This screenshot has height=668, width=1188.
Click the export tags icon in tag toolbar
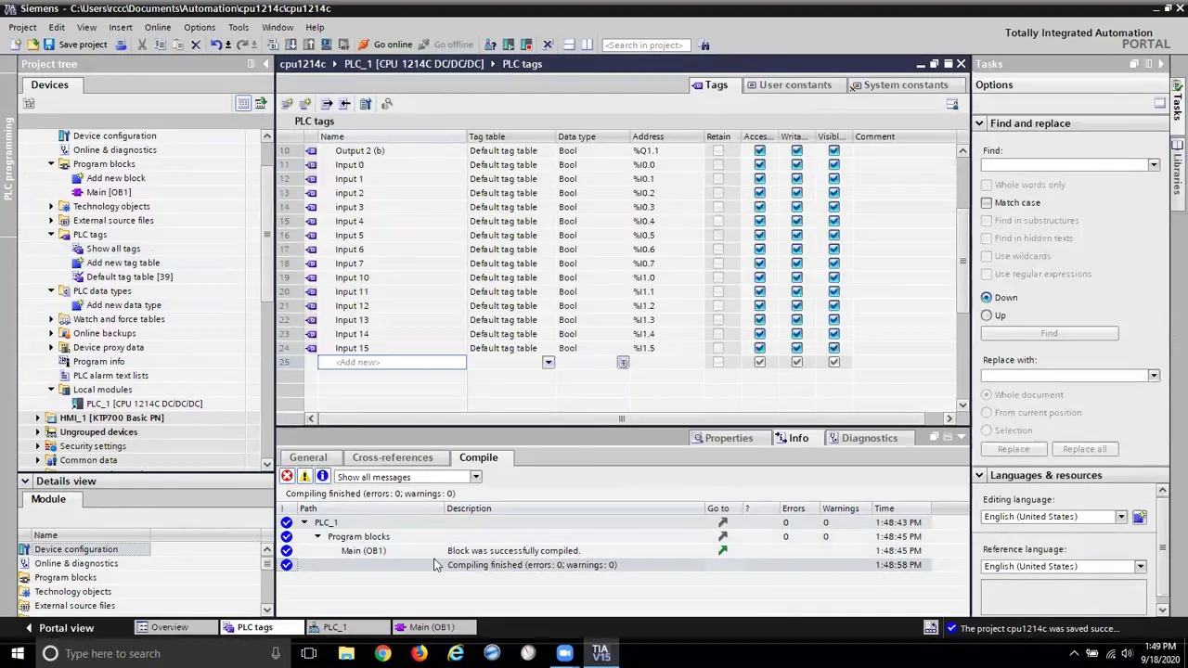(x=327, y=103)
